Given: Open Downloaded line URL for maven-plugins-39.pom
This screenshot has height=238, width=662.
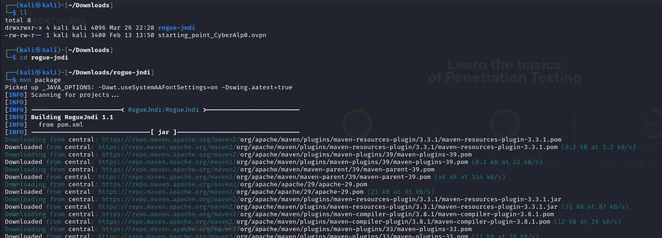Looking at the screenshot, I should (283, 162).
